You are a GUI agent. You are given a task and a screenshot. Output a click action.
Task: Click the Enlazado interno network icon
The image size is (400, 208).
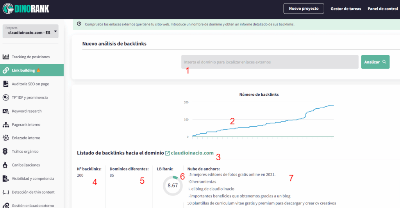pos(5,138)
